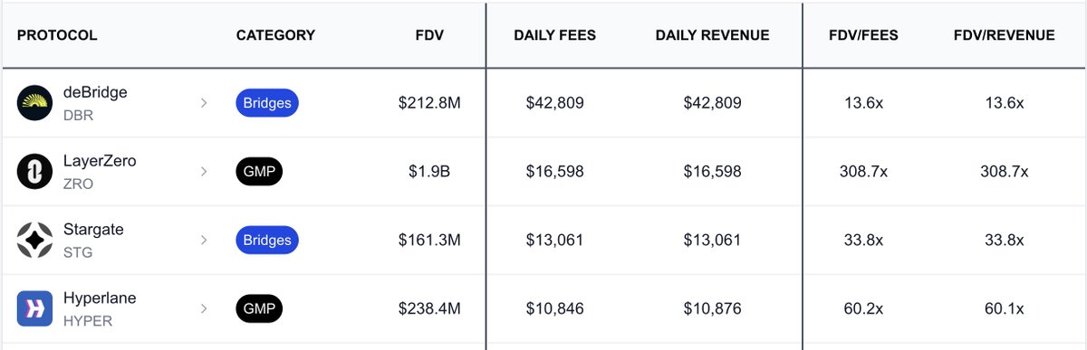
Task: Sort by the DAILY REVENUE column header
Action: [x=712, y=35]
